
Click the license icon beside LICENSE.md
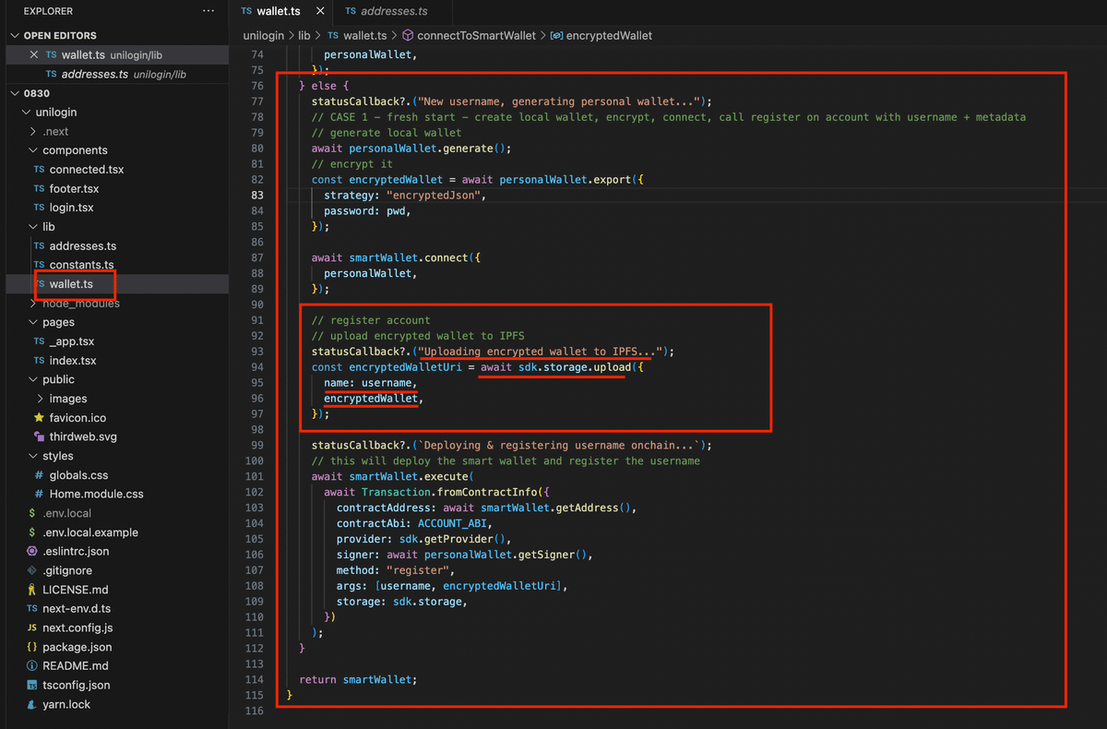[32, 590]
